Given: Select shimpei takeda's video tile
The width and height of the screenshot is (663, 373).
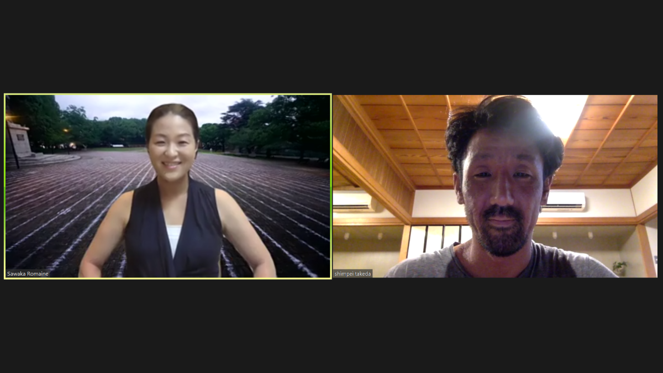Looking at the screenshot, I should click(x=495, y=186).
